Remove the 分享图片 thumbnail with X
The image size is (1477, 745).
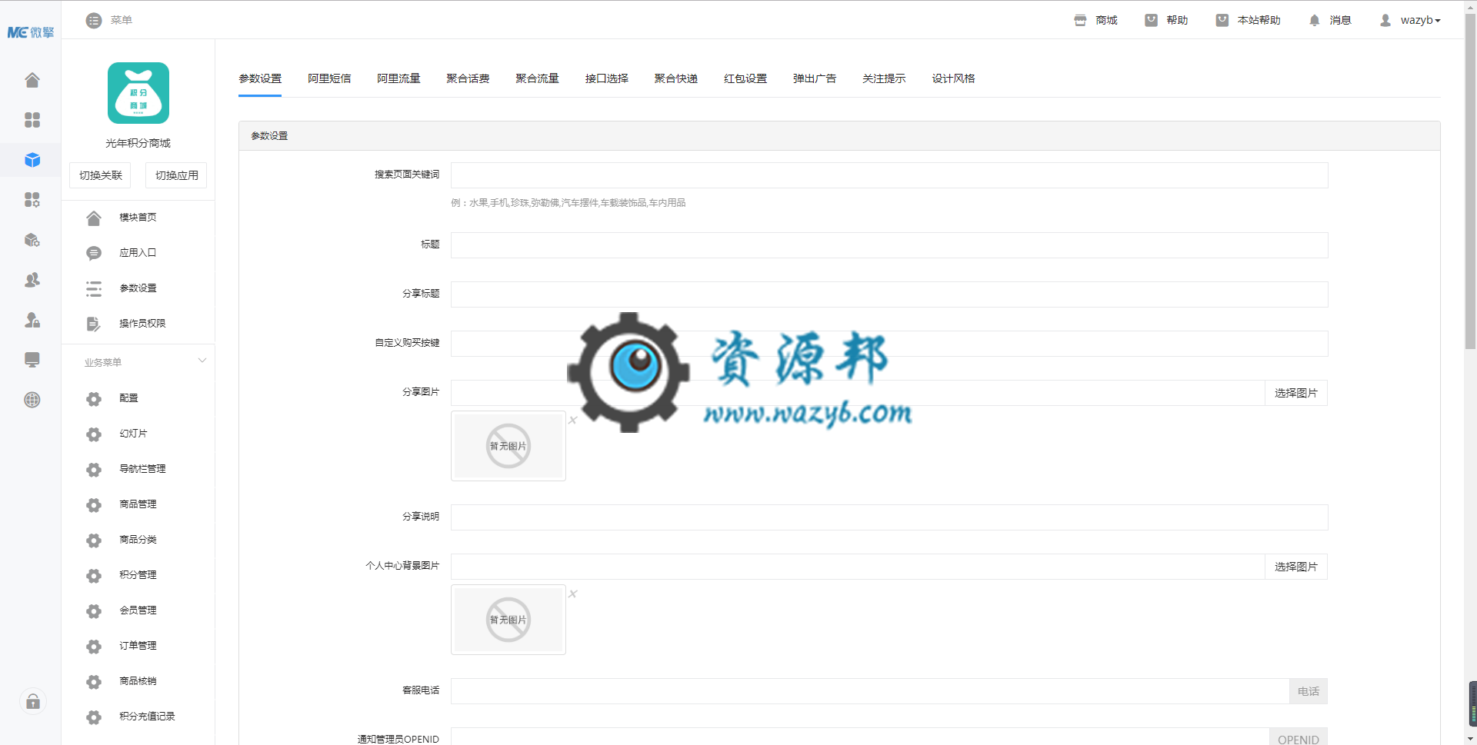coord(572,420)
